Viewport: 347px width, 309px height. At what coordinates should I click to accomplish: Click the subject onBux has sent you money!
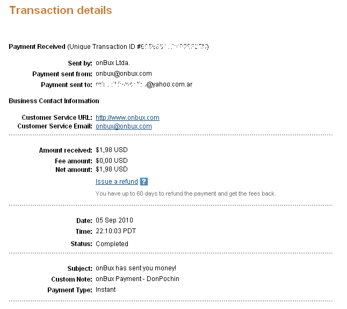coord(136,268)
